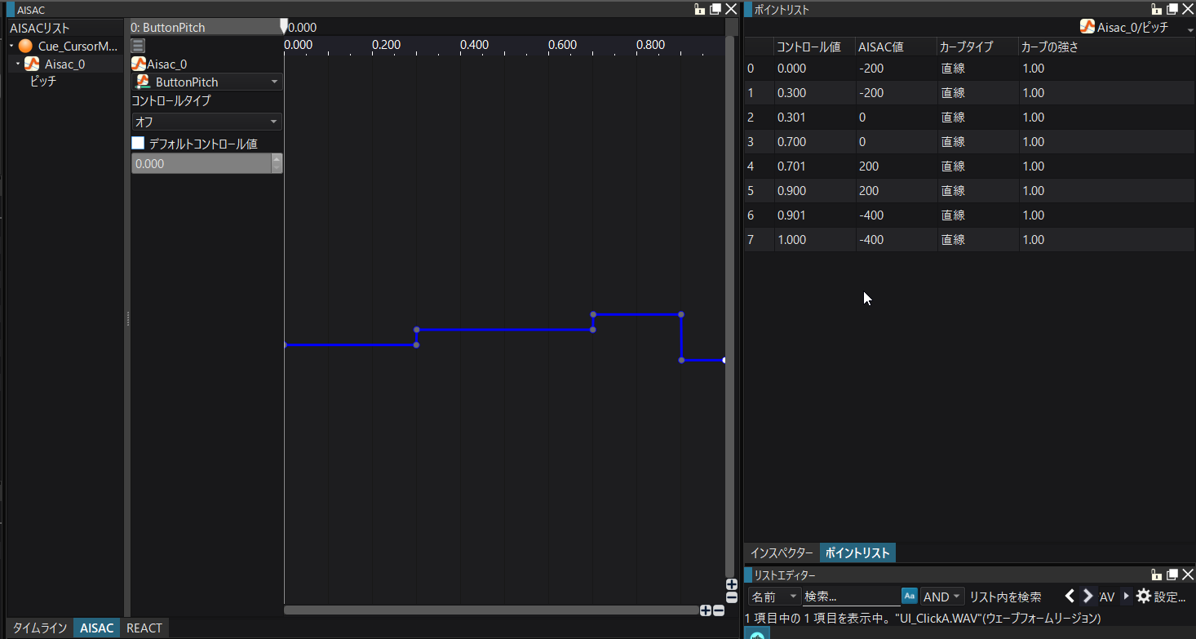The width and height of the screenshot is (1196, 639).
Task: Click AISAC value -400 in row 6
Action: [897, 215]
